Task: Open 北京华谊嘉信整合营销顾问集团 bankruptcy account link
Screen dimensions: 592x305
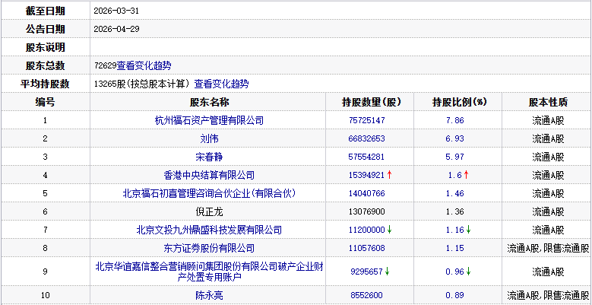Action: coord(209,272)
